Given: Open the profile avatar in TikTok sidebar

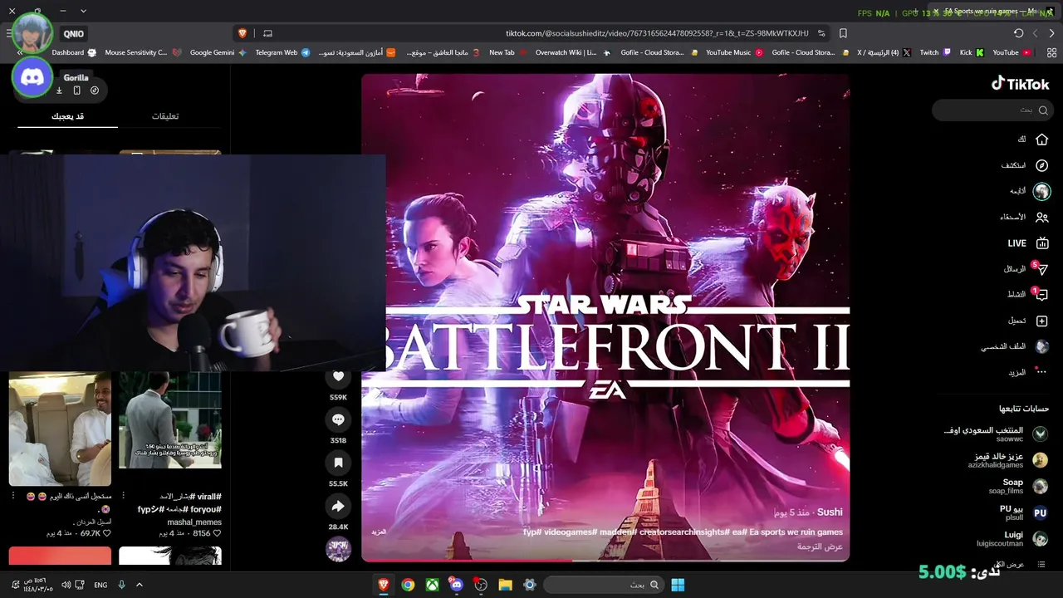Looking at the screenshot, I should [x=1042, y=346].
